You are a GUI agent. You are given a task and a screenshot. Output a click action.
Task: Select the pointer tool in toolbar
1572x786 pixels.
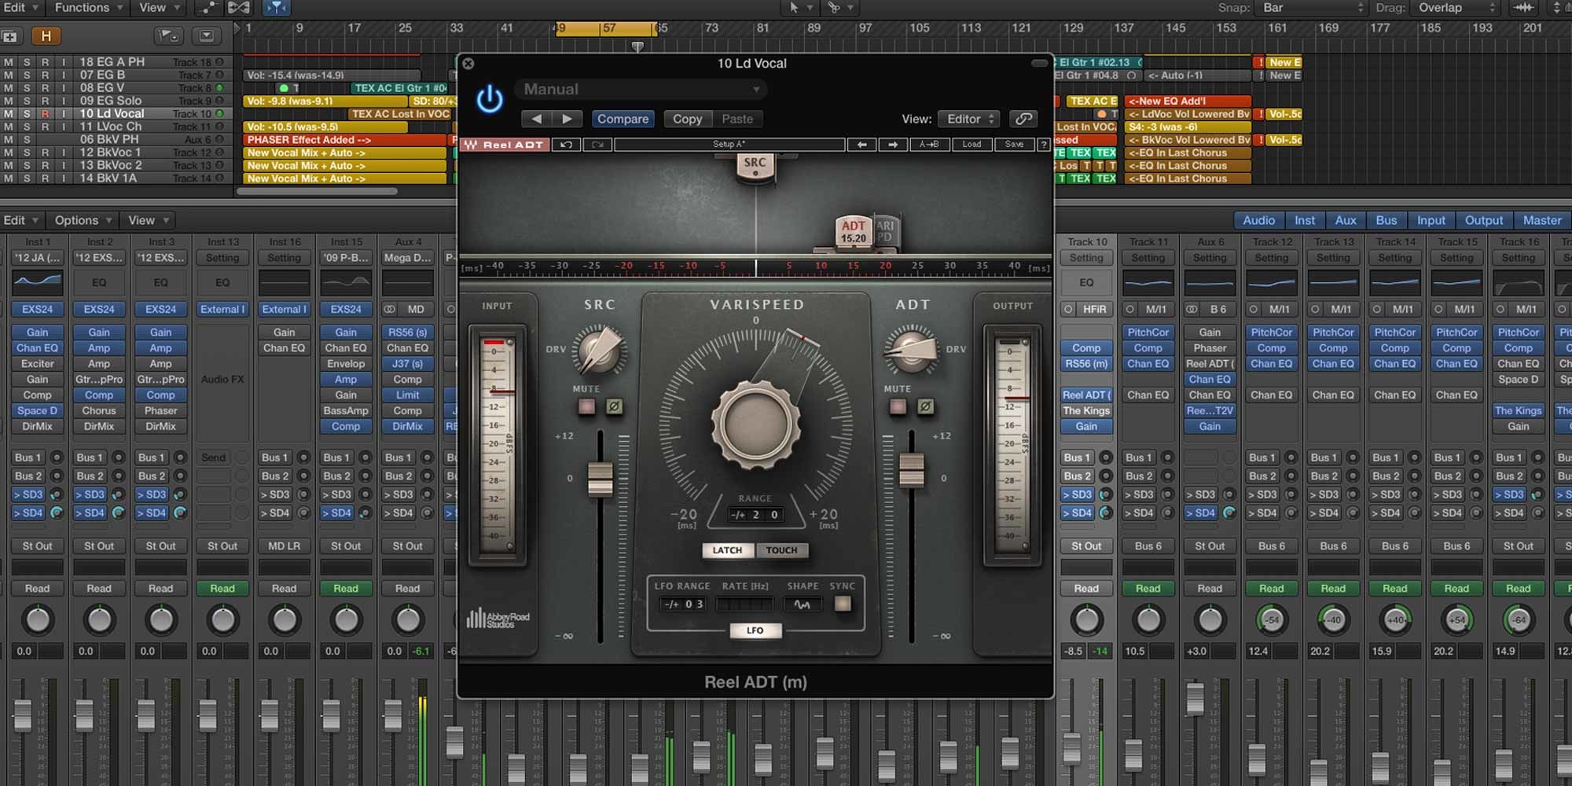794,8
